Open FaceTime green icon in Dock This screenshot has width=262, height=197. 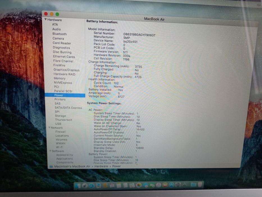[152, 185]
